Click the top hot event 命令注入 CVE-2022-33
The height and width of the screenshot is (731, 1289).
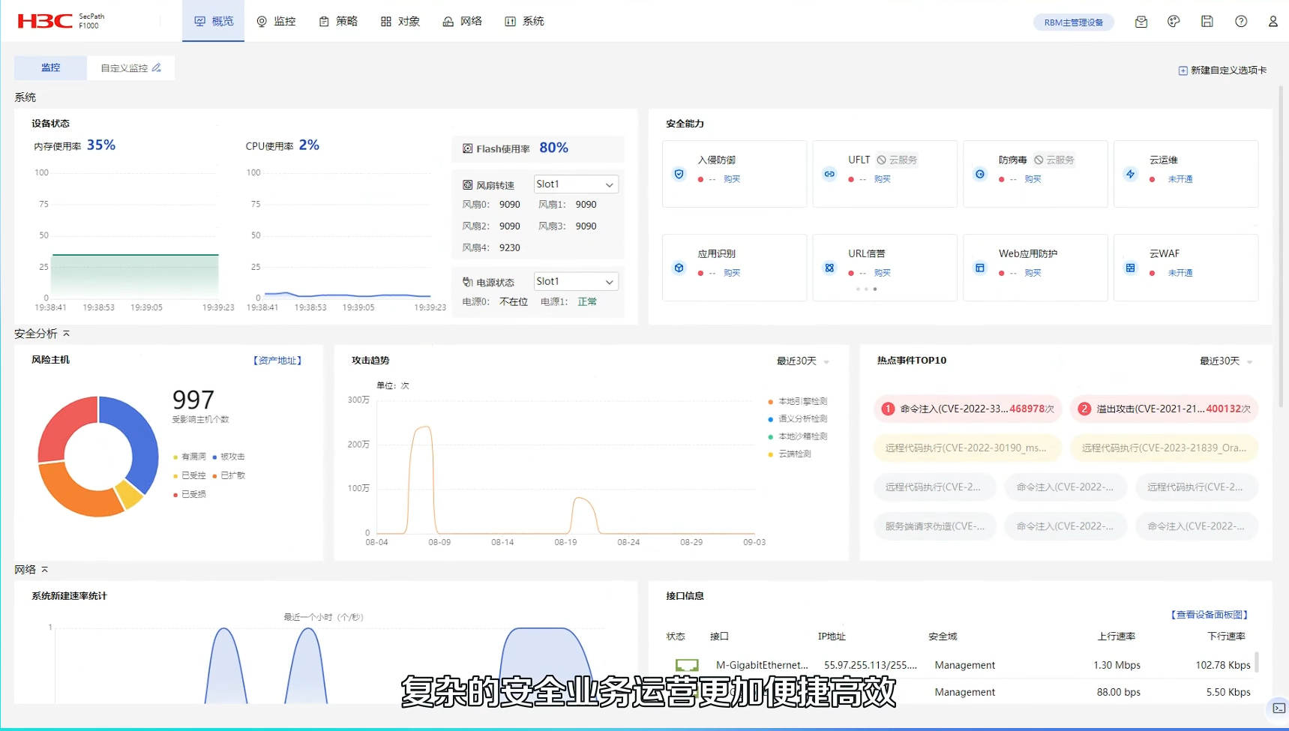pyautogui.click(x=967, y=409)
